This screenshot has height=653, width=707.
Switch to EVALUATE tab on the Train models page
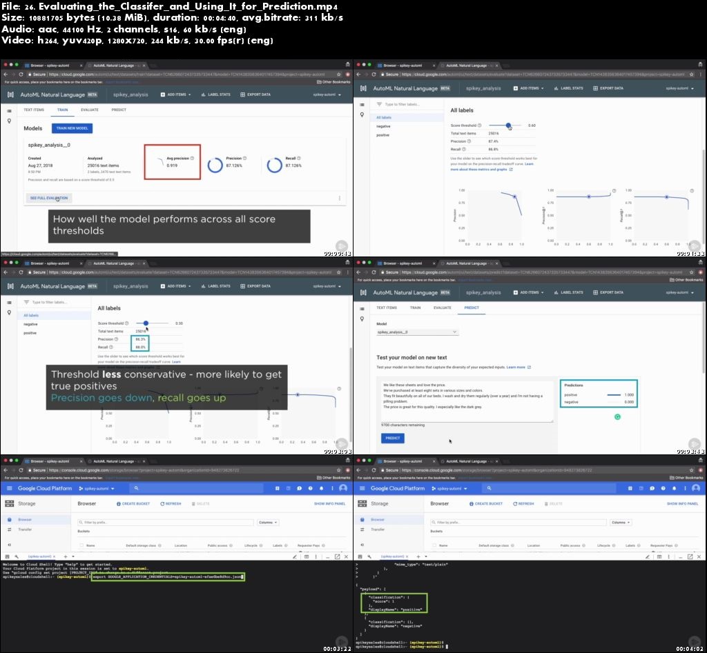click(89, 110)
